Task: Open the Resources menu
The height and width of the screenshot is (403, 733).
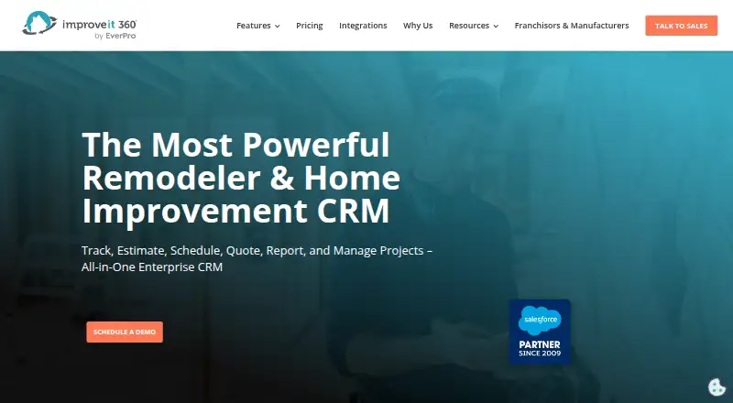Action: [x=474, y=26]
